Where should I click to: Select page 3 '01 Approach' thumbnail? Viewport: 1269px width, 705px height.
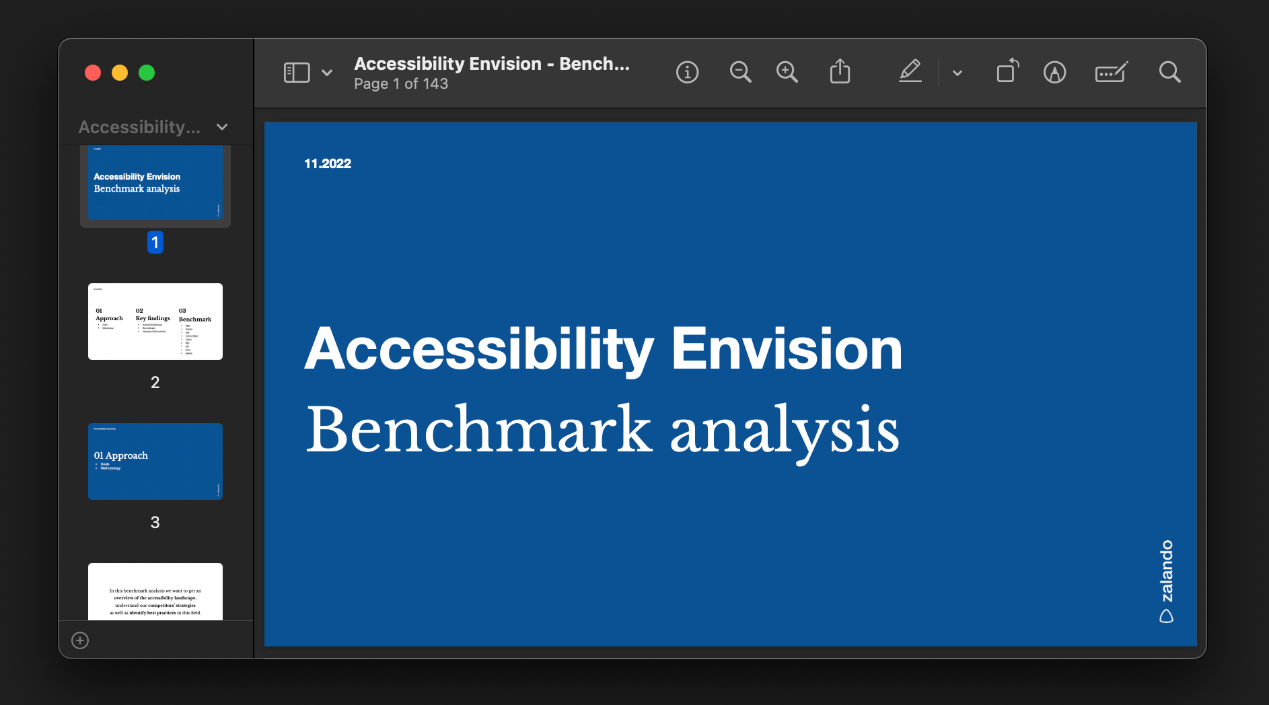pos(155,461)
